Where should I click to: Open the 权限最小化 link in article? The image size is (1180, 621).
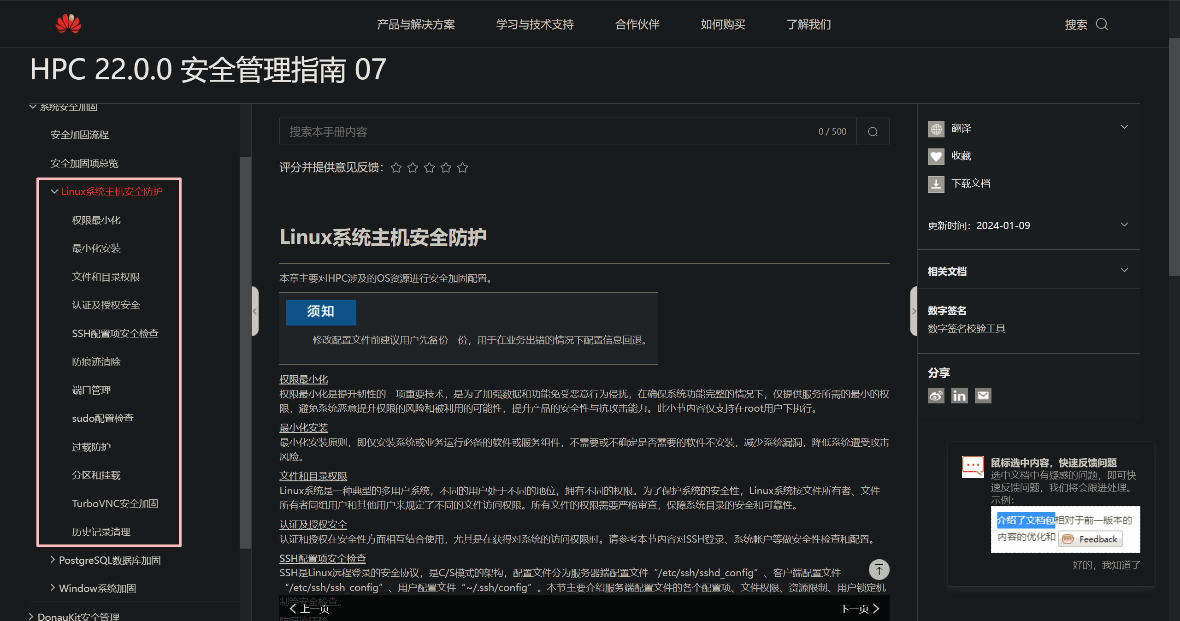(x=303, y=379)
